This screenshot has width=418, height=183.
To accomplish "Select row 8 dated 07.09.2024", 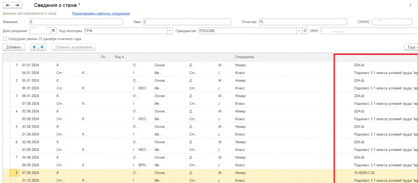I will [x=30, y=173].
